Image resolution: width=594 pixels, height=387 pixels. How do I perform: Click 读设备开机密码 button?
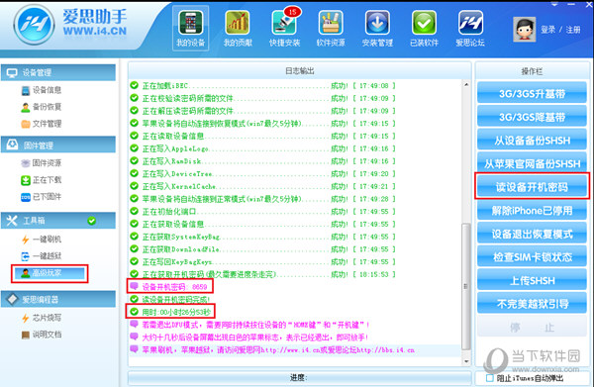point(532,187)
